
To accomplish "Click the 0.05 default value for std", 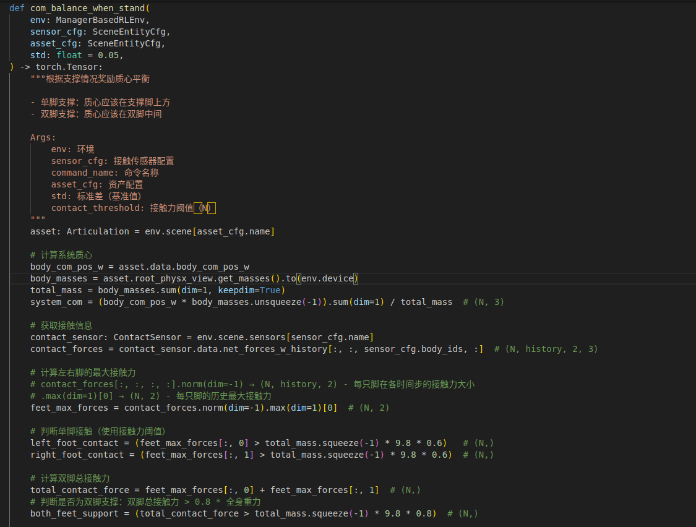I will click(x=111, y=55).
